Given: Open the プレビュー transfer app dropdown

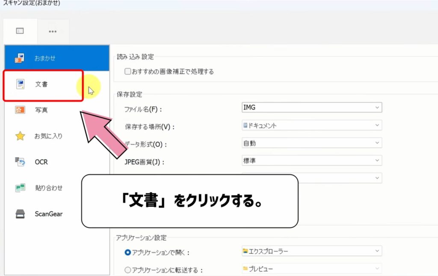Looking at the screenshot, I should click(x=377, y=268).
